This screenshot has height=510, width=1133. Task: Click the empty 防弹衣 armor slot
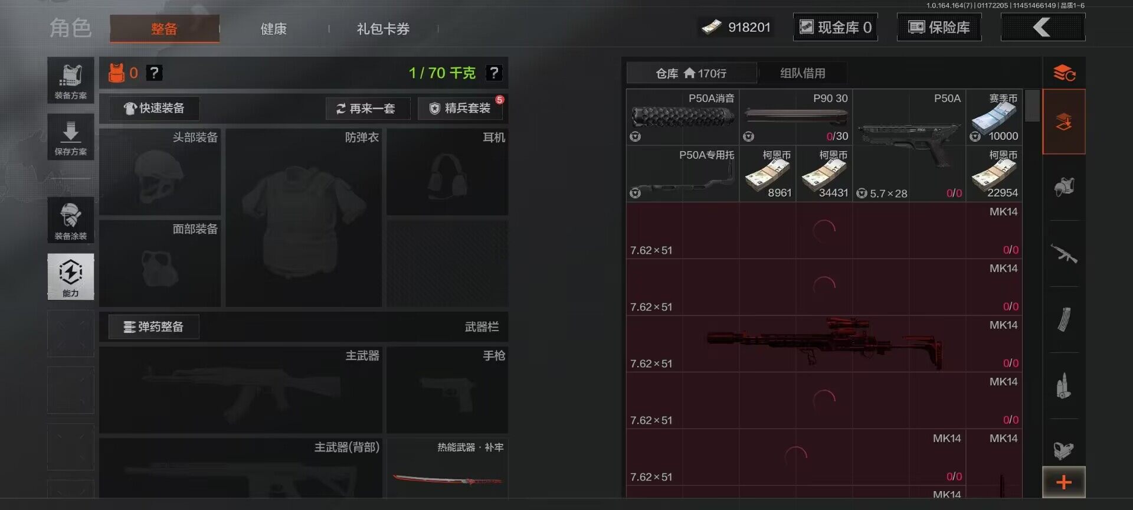[x=304, y=218]
